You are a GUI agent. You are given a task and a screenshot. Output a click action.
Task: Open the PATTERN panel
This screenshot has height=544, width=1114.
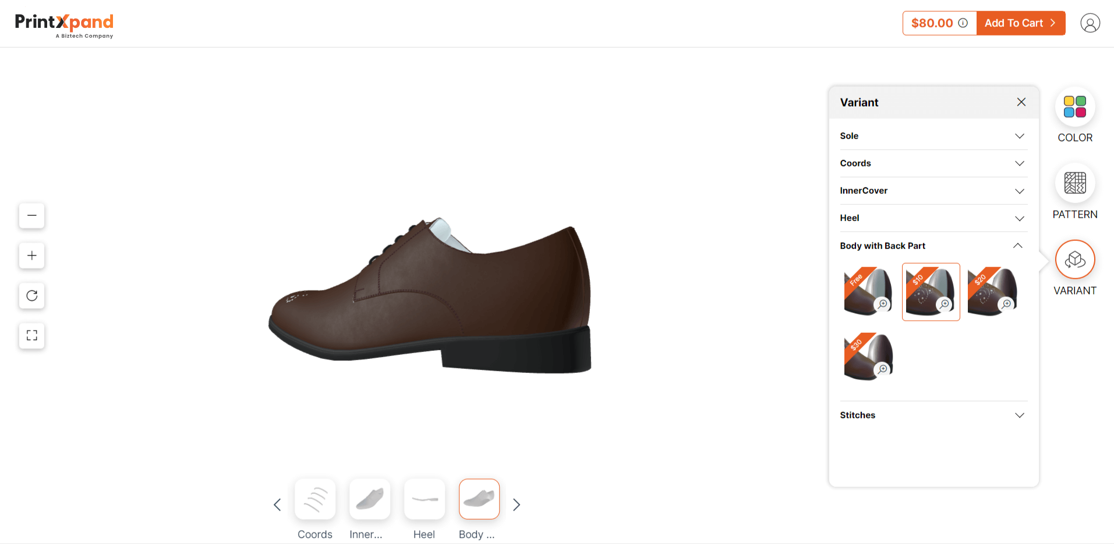[1075, 183]
